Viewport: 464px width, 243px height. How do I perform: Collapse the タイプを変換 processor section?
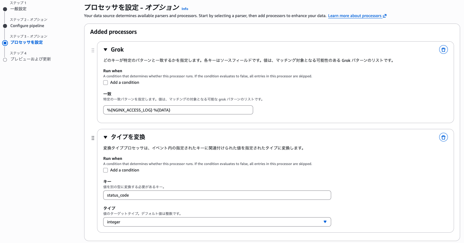pos(105,137)
